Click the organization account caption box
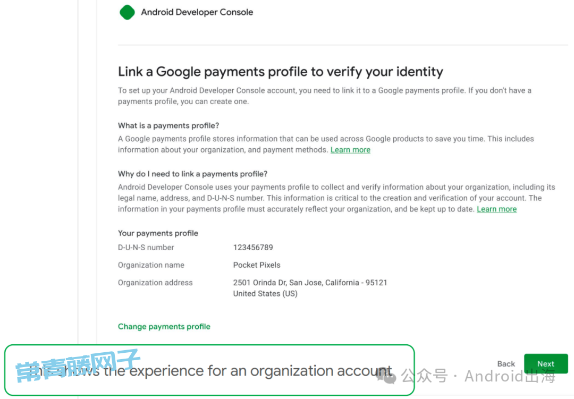This screenshot has width=574, height=399. [209, 370]
